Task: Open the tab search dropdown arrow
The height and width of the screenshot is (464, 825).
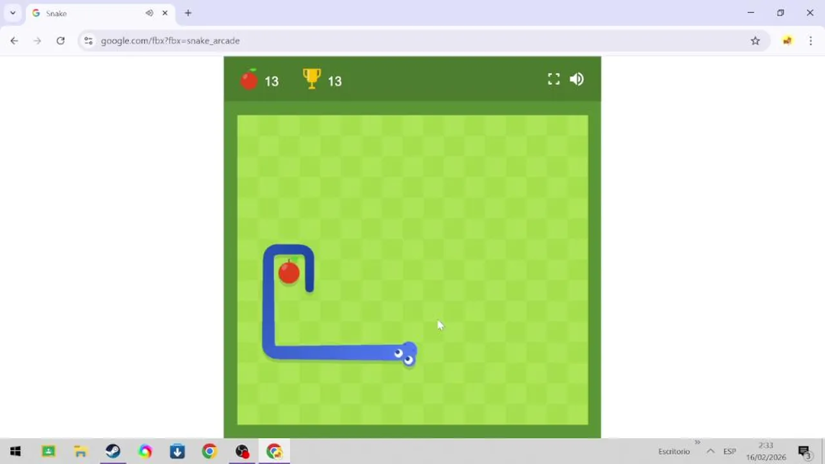Action: (x=12, y=13)
